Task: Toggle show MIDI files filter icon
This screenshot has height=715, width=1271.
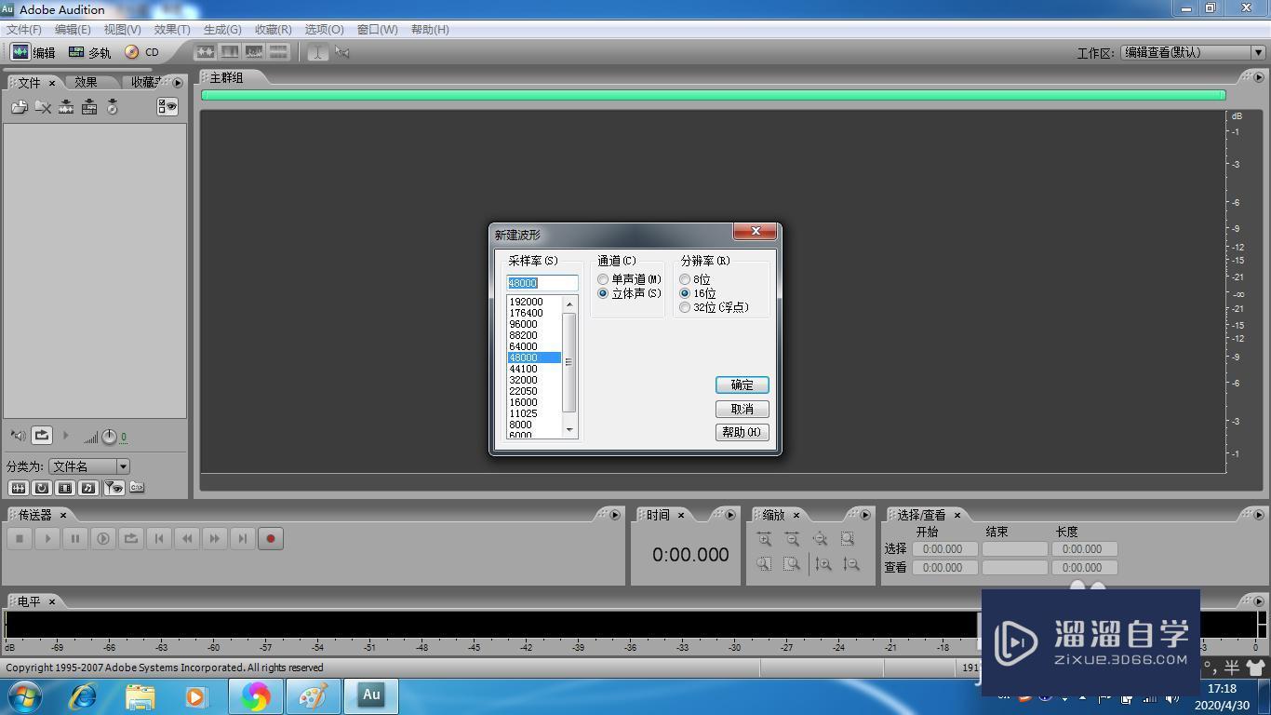Action: 88,488
